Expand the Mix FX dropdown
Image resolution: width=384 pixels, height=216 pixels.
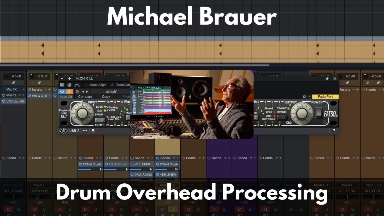[x=24, y=90]
